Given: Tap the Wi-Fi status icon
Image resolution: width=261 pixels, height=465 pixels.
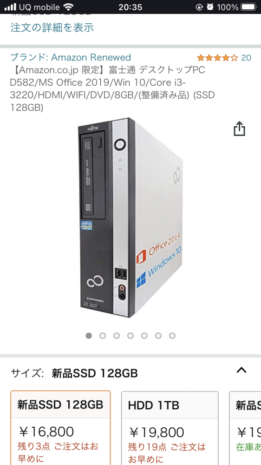Looking at the screenshot, I should coord(69,7).
